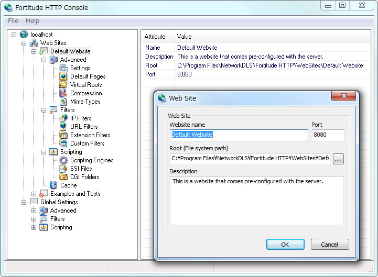The height and width of the screenshot is (277, 378).
Task: Click the Website name input field
Action: tap(239, 135)
